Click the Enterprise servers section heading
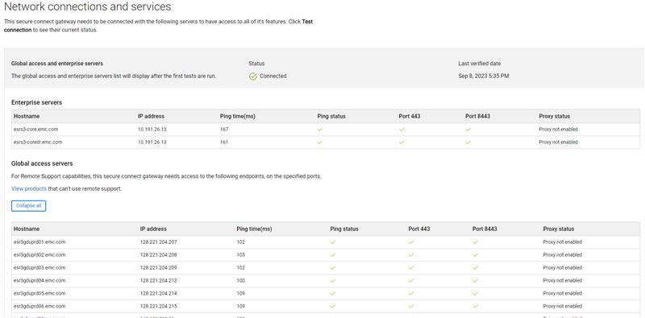This screenshot has width=645, height=318. point(36,103)
